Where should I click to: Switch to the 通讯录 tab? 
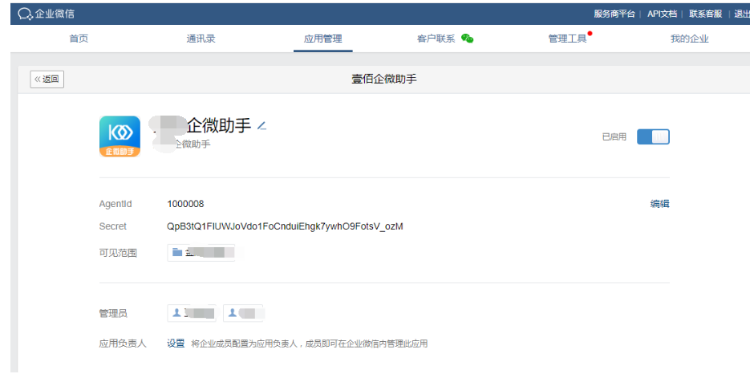pyautogui.click(x=201, y=39)
